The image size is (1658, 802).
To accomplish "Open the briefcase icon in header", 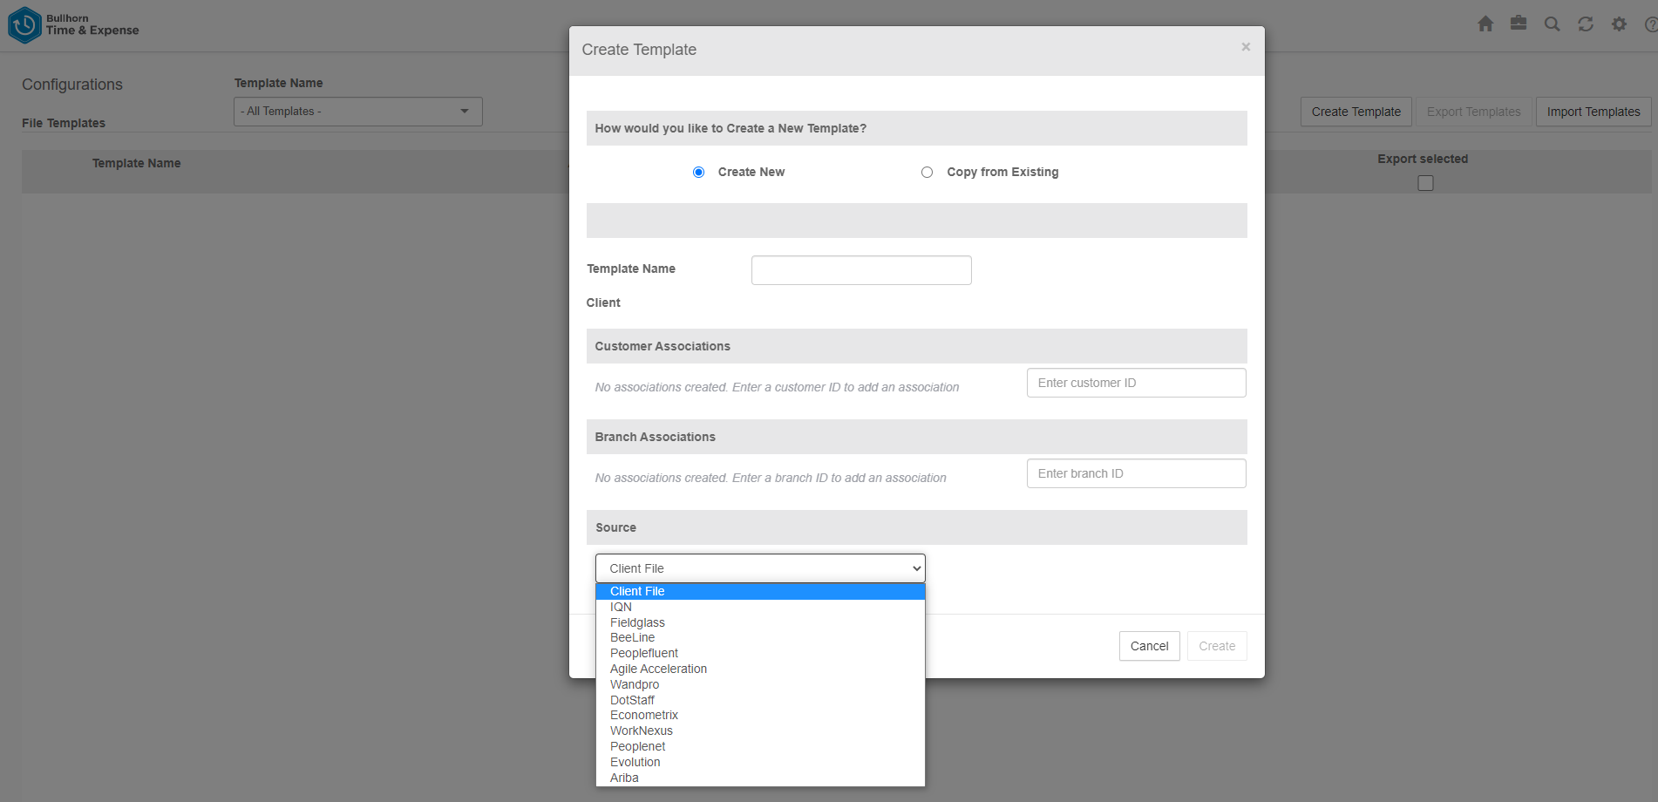I will pos(1519,24).
